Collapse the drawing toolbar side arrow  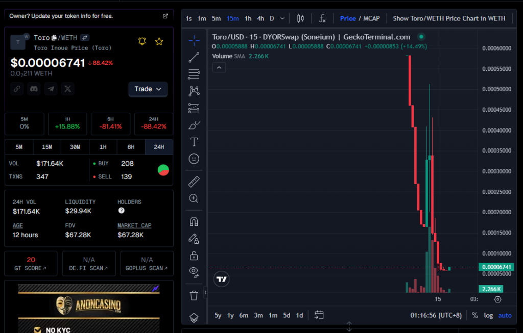tap(205, 292)
